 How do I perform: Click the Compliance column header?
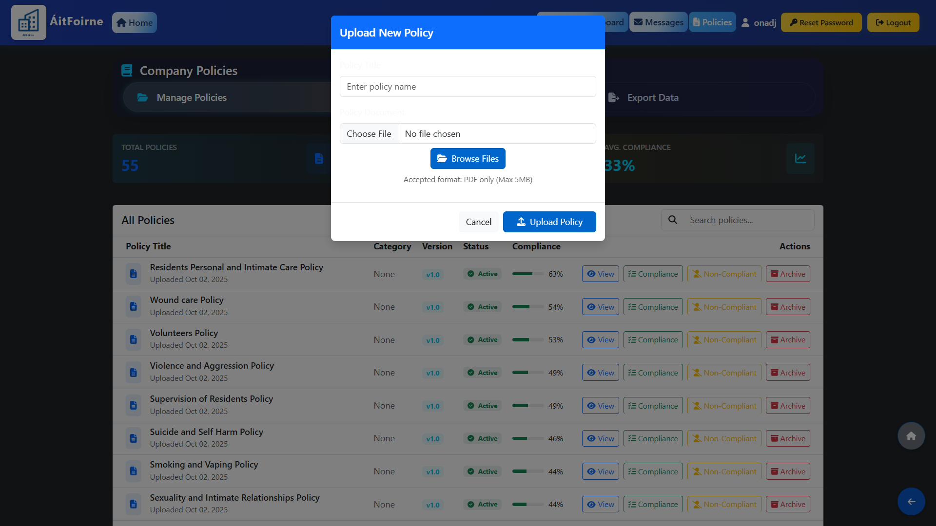coord(536,246)
